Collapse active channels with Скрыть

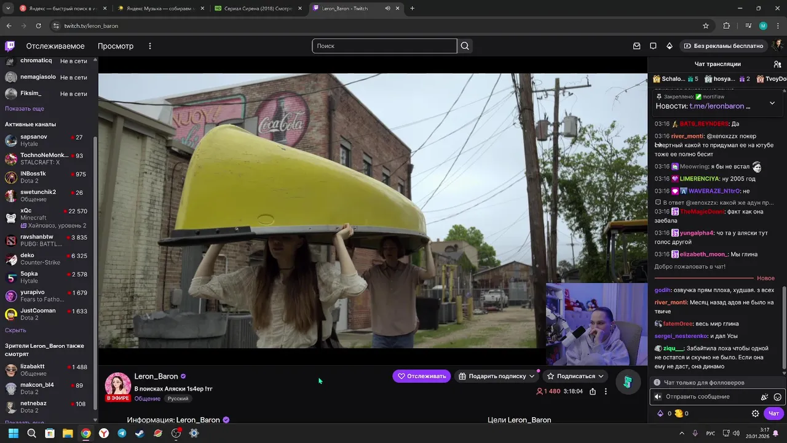(15, 330)
